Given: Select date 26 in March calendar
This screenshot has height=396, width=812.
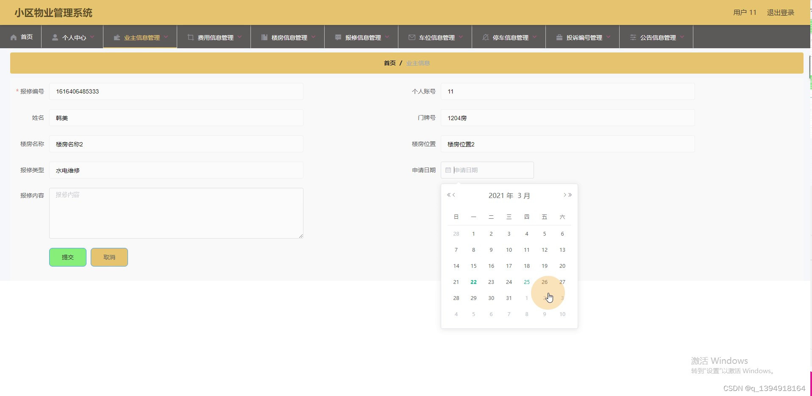Looking at the screenshot, I should (545, 282).
